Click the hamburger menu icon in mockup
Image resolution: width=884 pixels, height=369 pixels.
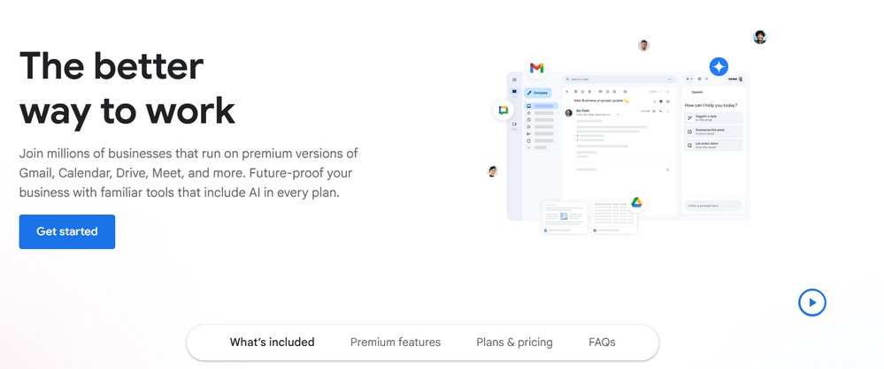pyautogui.click(x=514, y=79)
